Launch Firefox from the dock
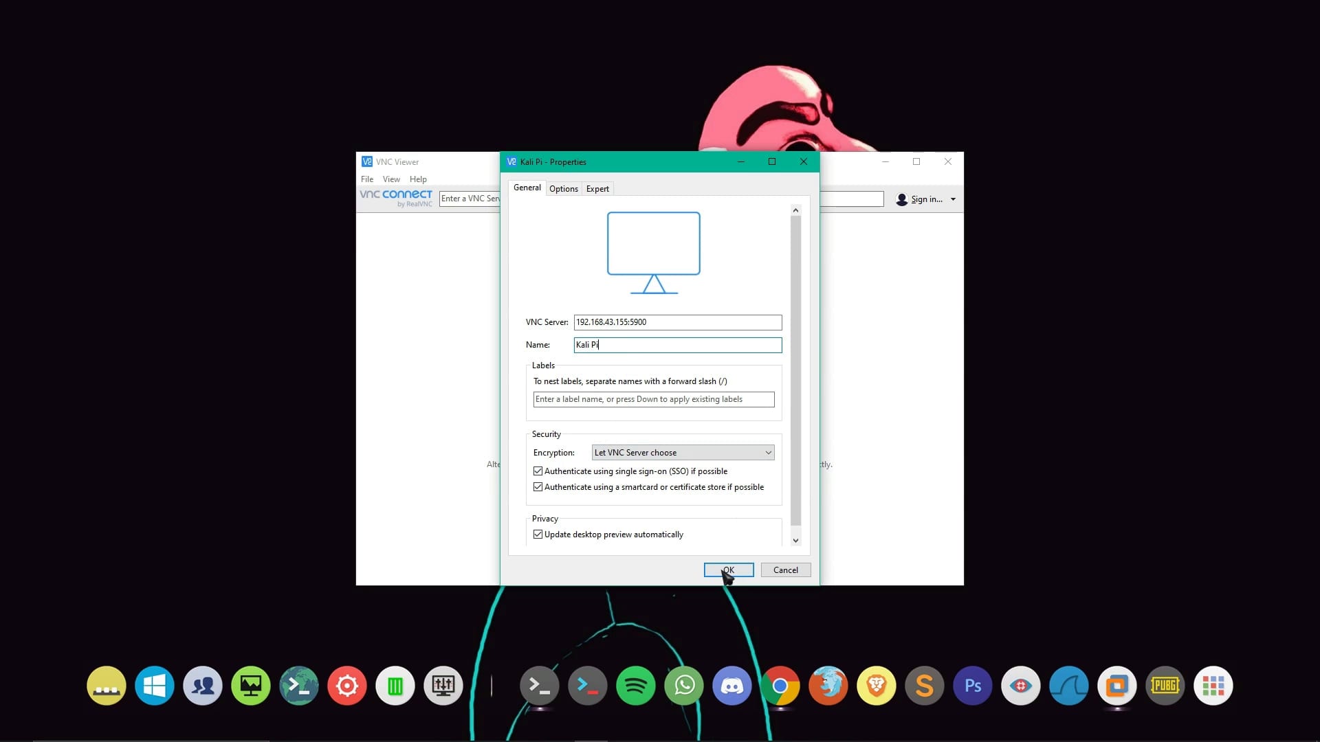The image size is (1320, 742). click(x=828, y=686)
